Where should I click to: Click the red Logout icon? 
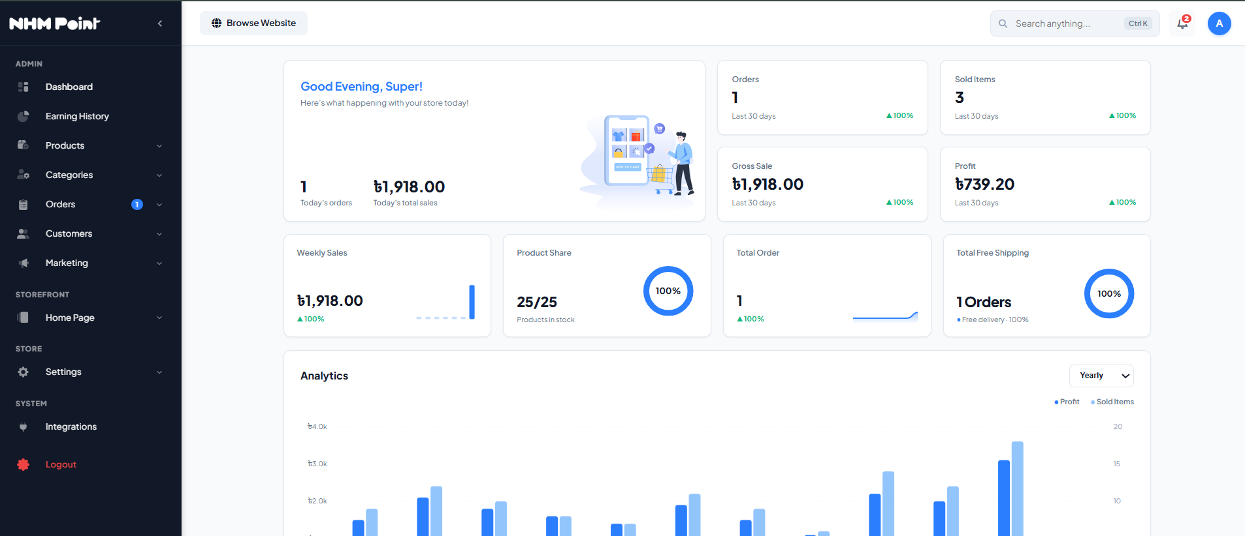(24, 464)
